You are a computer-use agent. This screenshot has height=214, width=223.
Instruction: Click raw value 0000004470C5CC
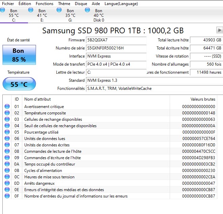[199, 151]
